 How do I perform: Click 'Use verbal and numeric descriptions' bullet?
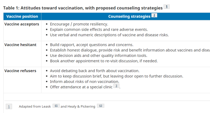click(109, 35)
